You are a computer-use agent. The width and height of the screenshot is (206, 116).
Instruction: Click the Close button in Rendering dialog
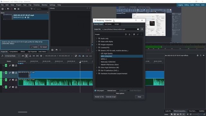[x=139, y=97]
